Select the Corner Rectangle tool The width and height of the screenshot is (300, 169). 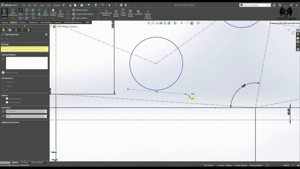coord(21,14)
